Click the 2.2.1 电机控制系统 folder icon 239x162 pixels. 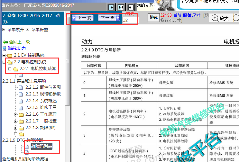(x=15, y=69)
